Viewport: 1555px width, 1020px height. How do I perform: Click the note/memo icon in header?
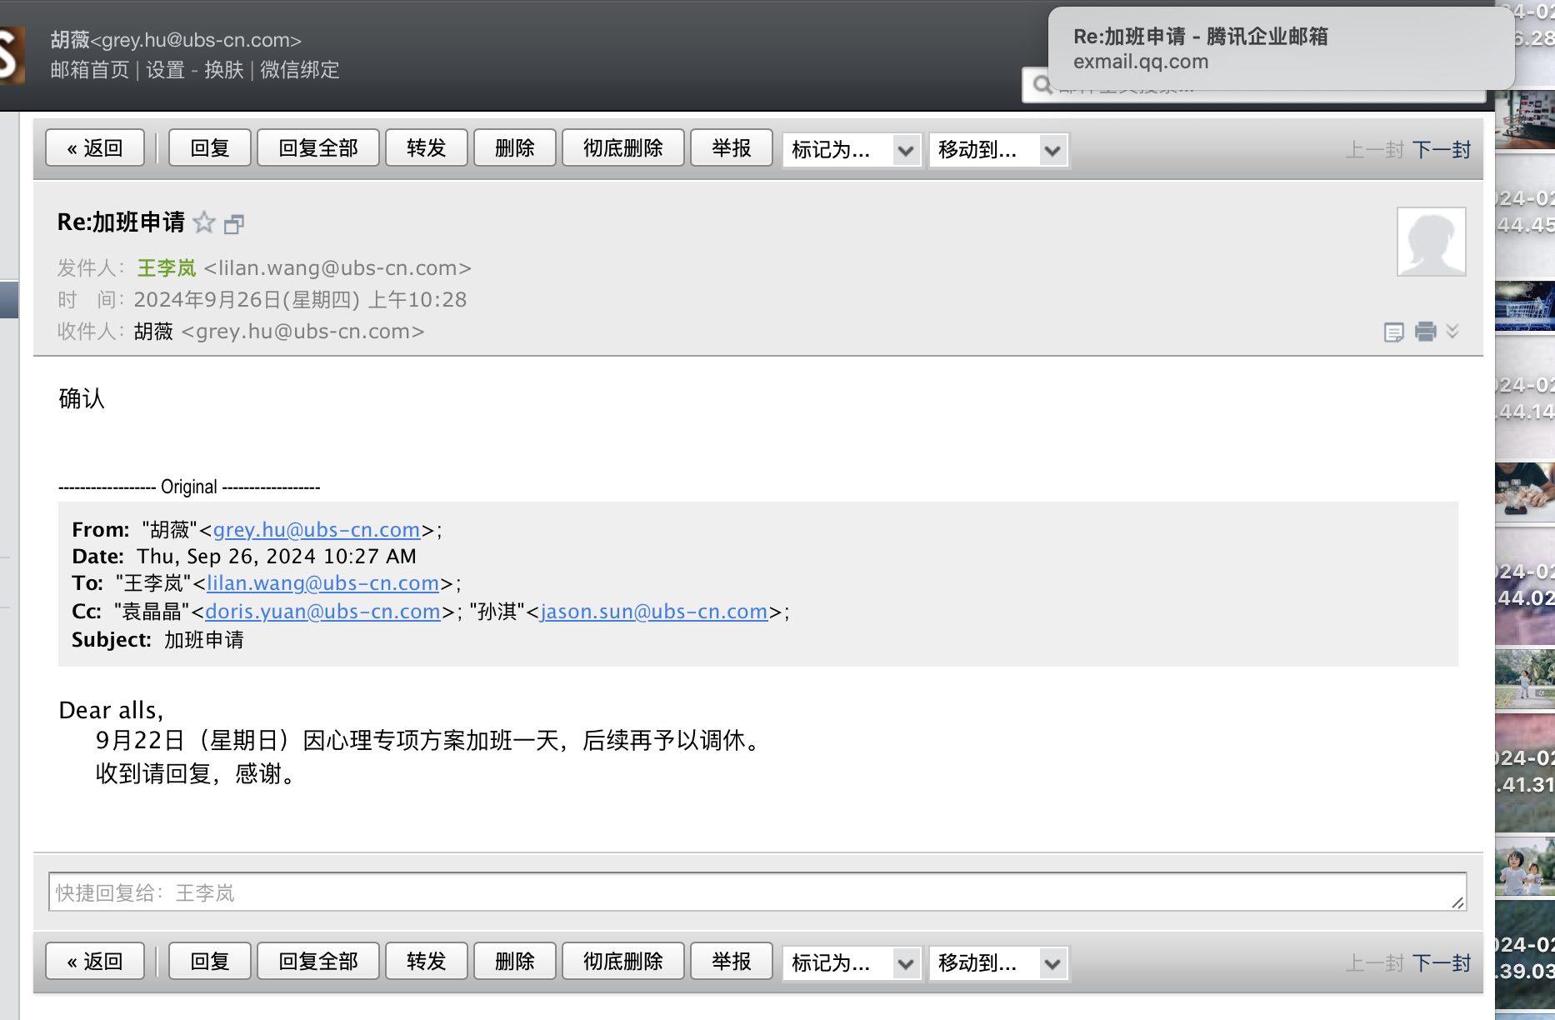1393,332
